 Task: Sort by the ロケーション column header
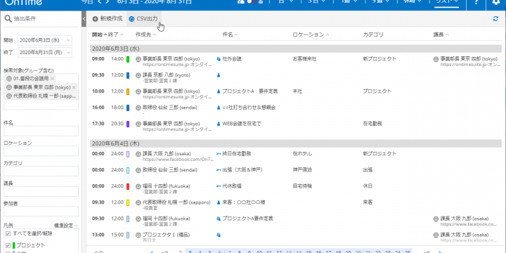(311, 34)
